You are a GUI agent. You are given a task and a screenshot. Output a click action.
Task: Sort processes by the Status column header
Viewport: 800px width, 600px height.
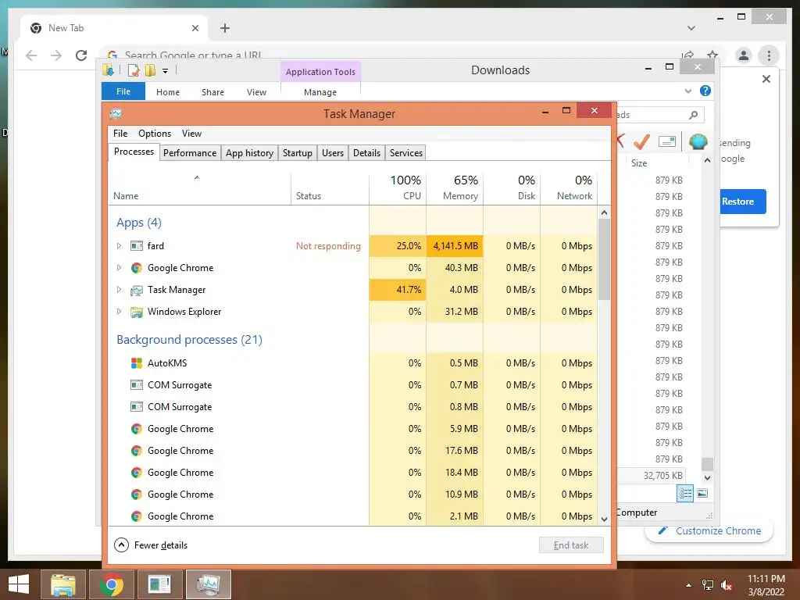(x=330, y=187)
